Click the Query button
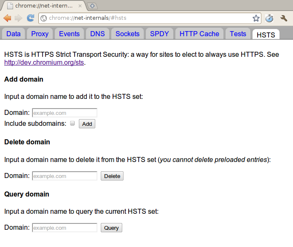This screenshot has width=293, height=247. [111, 228]
